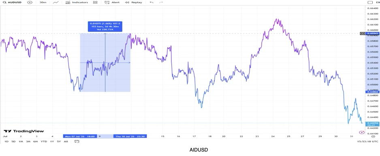Select the 1D date range
The image size is (380, 156).
(x=6, y=141)
